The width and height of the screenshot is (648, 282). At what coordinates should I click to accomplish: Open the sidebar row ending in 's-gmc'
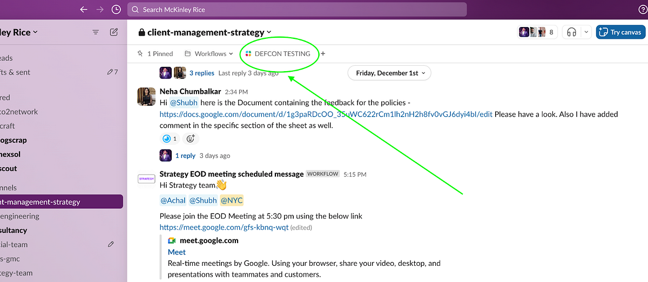pos(62,259)
